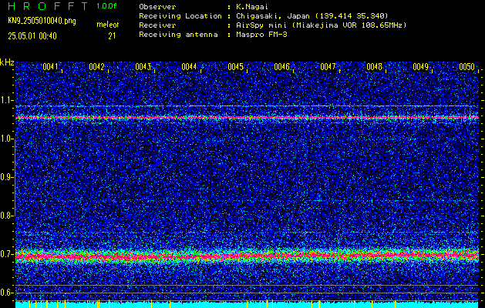
Task: Select the 0.9 frequency axis label
Action: (5, 177)
